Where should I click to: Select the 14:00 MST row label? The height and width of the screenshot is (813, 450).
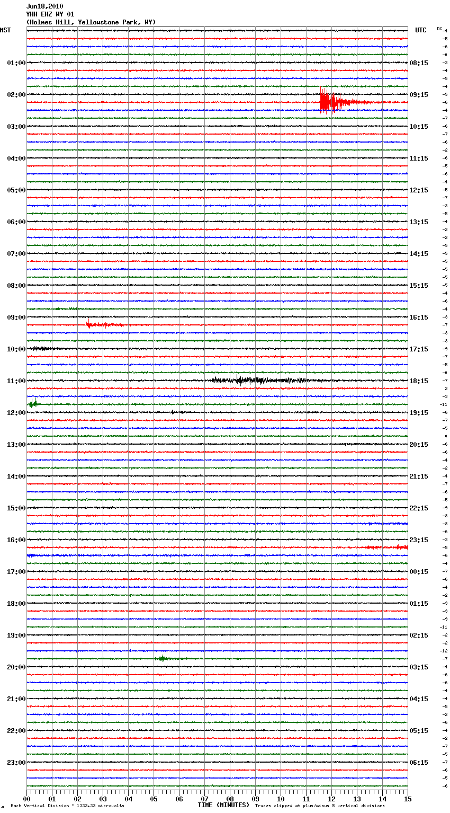coord(16,476)
